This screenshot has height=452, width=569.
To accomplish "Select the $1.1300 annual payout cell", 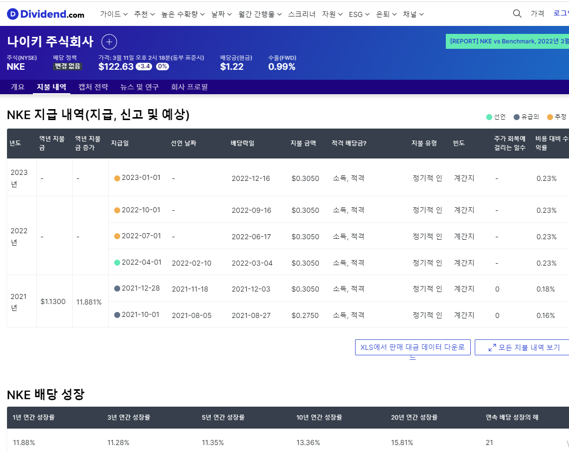I will click(53, 302).
